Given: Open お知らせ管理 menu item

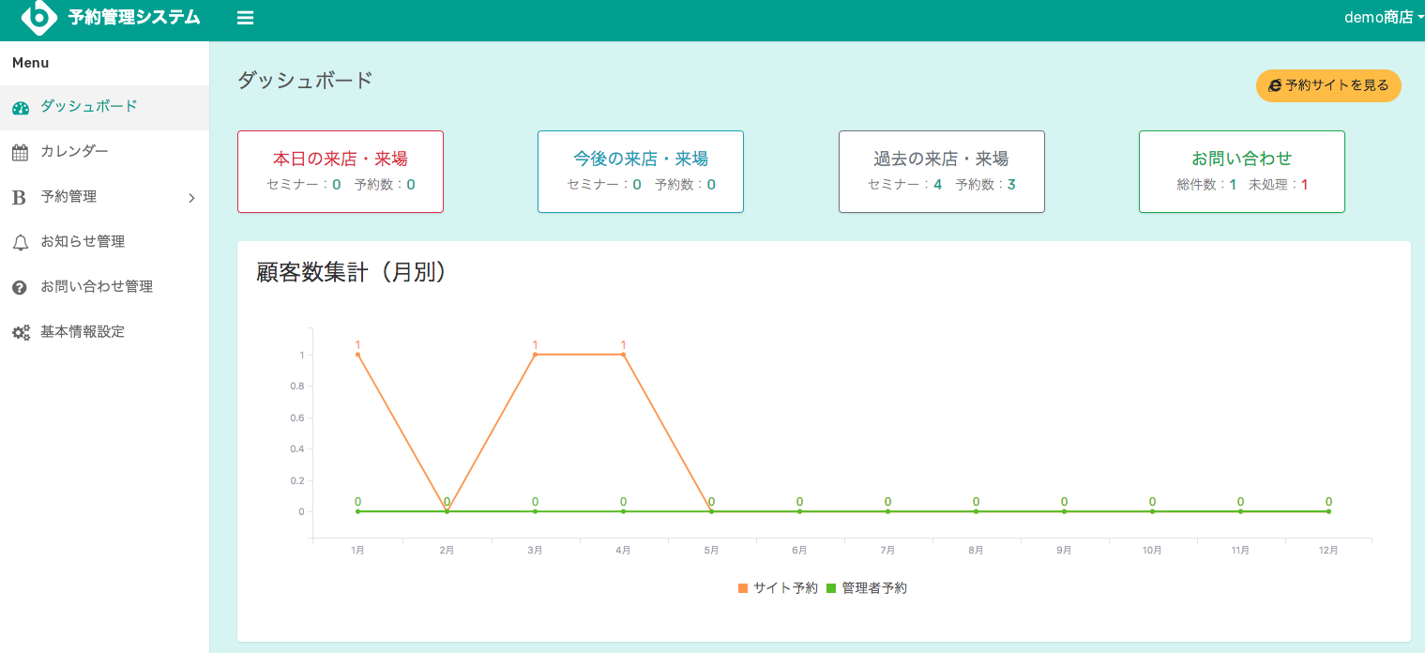Looking at the screenshot, I should [104, 242].
